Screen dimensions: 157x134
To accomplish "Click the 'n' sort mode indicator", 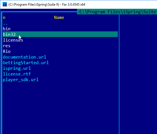I will tap(4, 18).
